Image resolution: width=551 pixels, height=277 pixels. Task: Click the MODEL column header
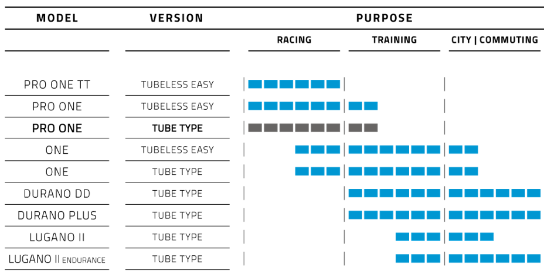point(57,18)
